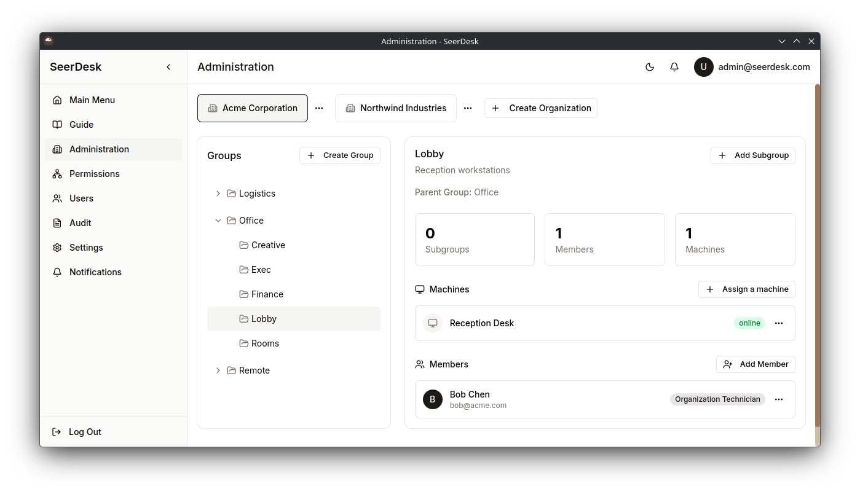
Task: Collapse the Office group tree
Action: 218,220
